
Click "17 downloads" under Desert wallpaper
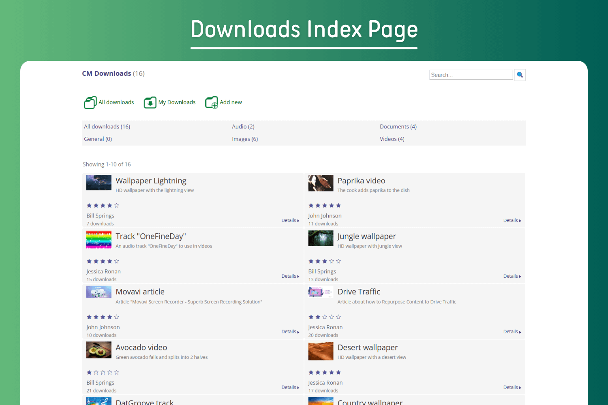pos(323,391)
